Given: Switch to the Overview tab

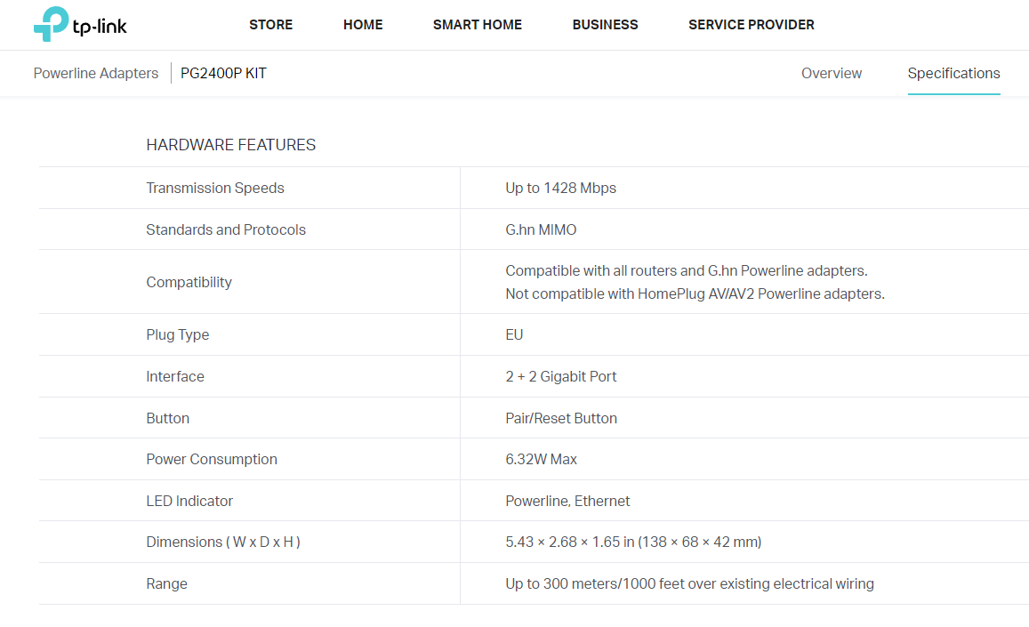Looking at the screenshot, I should point(832,73).
